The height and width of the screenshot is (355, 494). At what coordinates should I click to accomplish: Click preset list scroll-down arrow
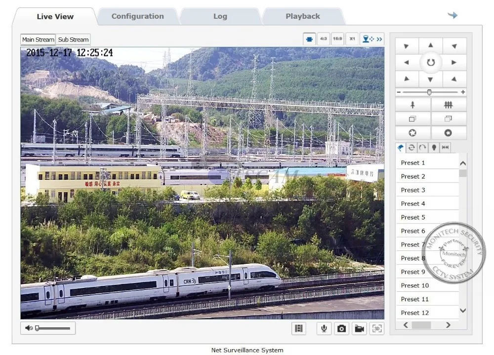click(x=463, y=311)
